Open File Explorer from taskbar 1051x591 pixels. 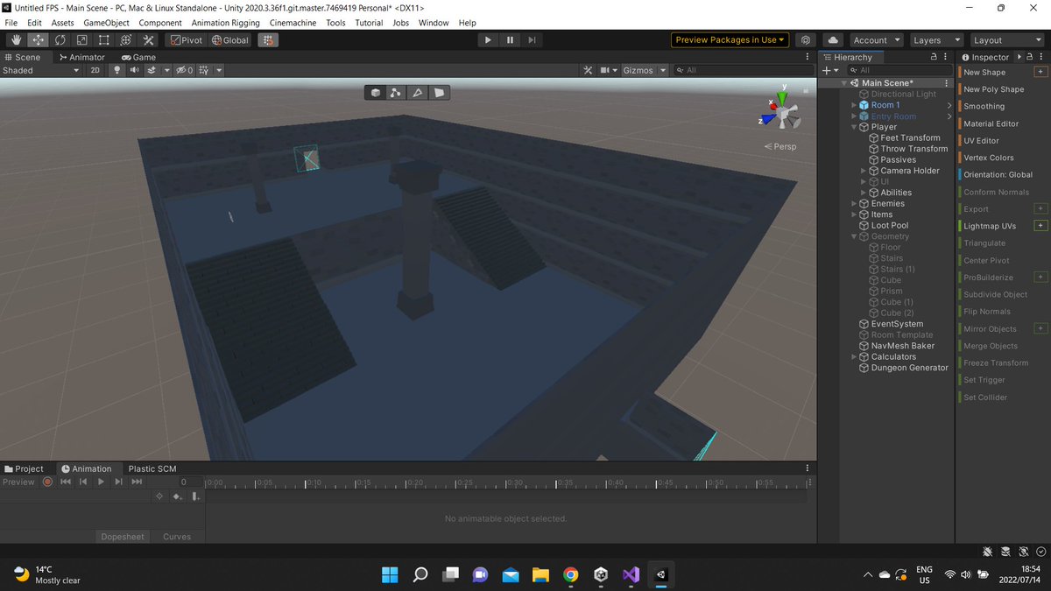click(x=540, y=574)
